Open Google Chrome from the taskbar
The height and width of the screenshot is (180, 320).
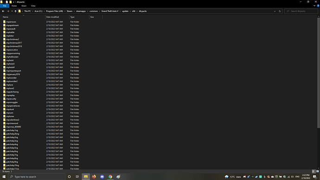tap(110, 177)
